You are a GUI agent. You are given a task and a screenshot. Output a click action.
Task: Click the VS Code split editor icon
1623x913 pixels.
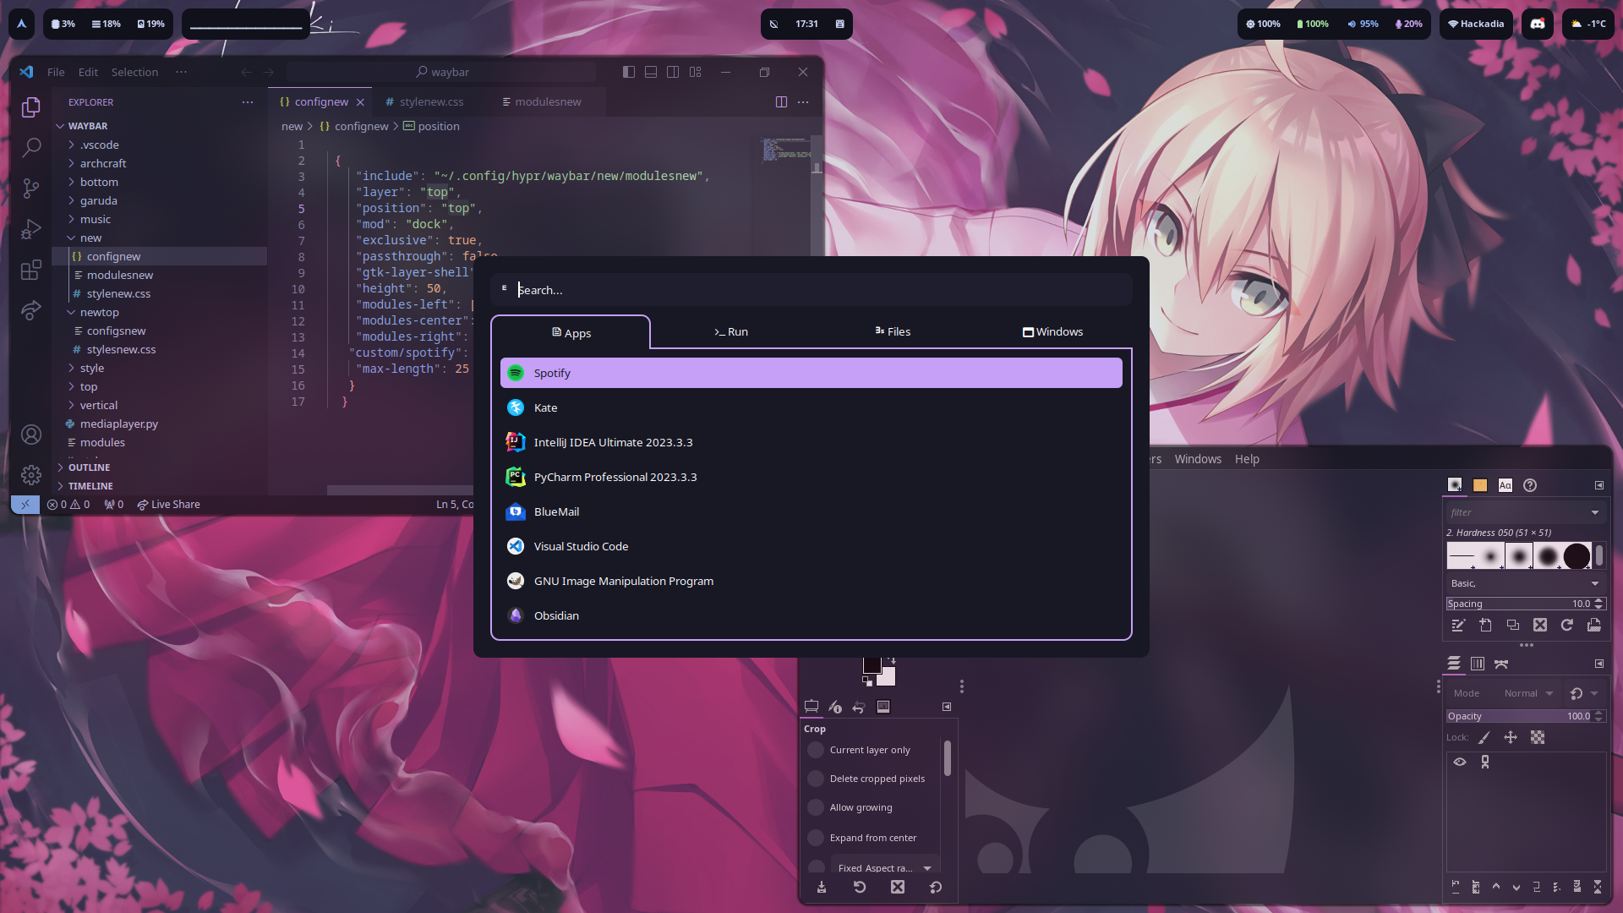(x=781, y=101)
